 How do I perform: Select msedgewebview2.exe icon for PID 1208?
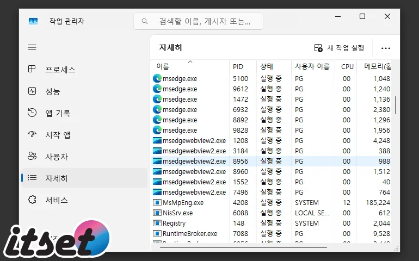(x=157, y=140)
